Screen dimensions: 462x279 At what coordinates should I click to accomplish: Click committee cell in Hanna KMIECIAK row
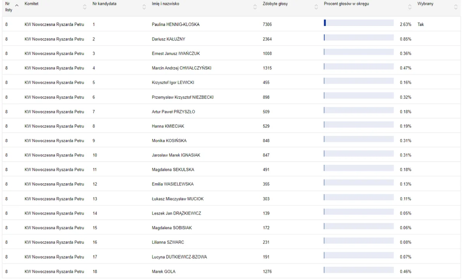(x=54, y=126)
